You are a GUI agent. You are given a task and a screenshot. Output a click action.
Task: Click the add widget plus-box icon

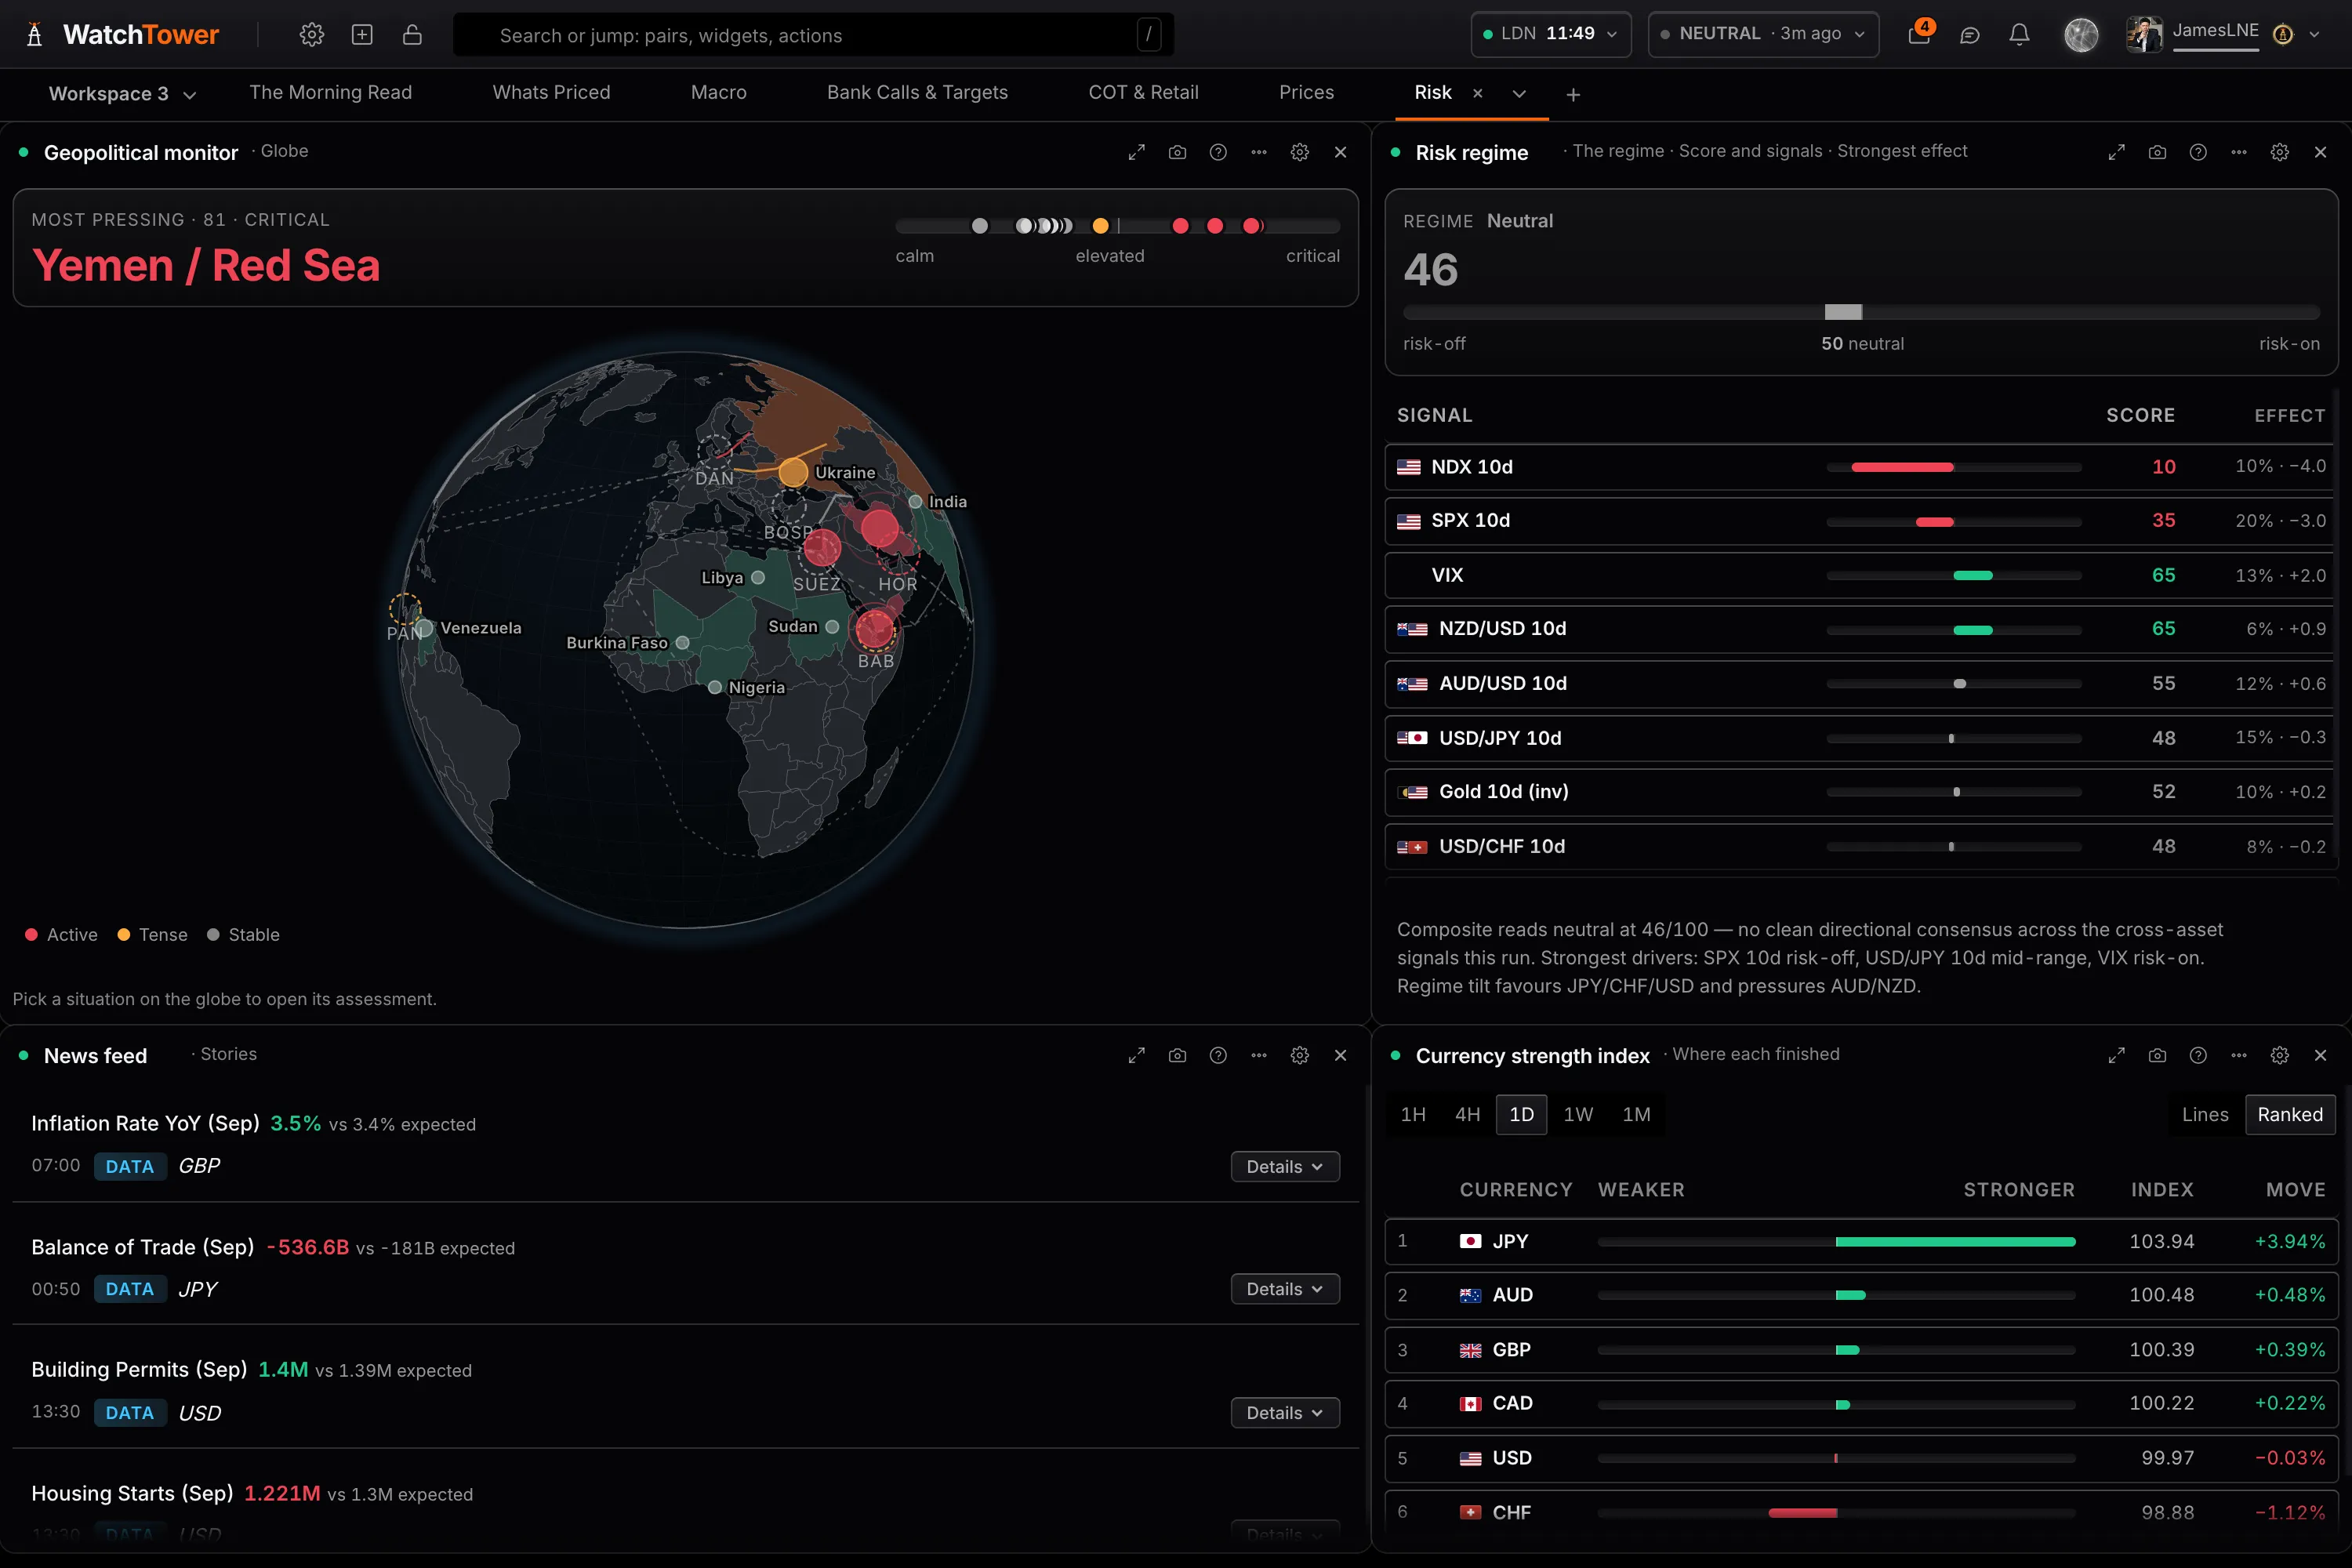pos(362,35)
